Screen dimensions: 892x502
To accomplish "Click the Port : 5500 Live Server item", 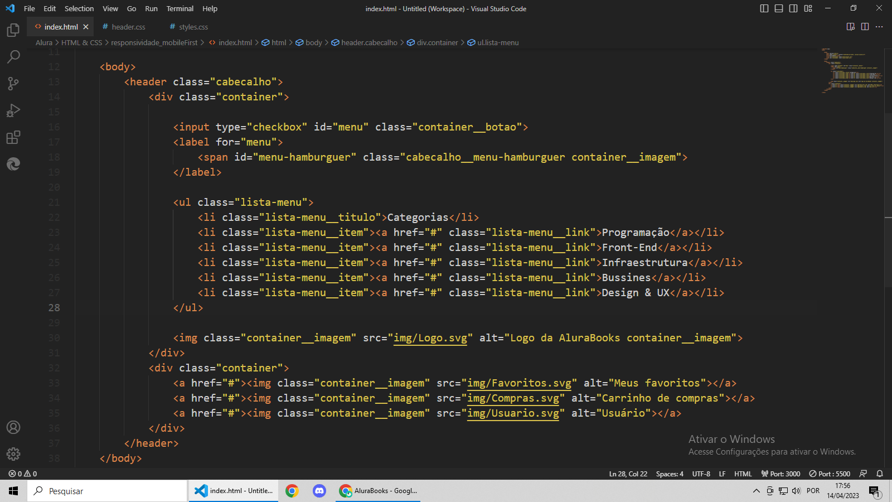I will pos(830,474).
